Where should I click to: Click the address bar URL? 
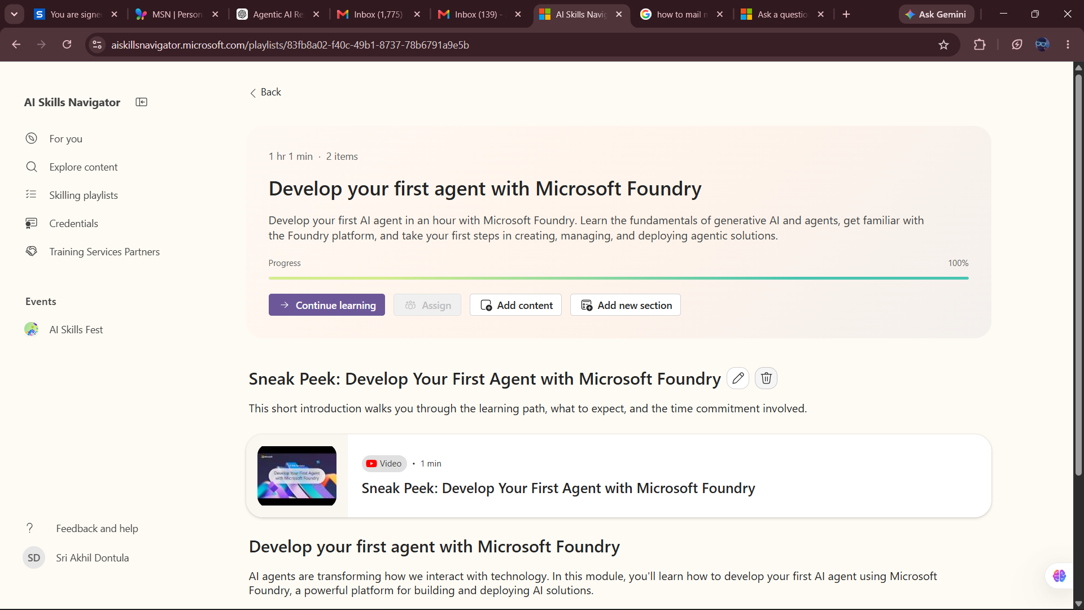click(x=290, y=45)
